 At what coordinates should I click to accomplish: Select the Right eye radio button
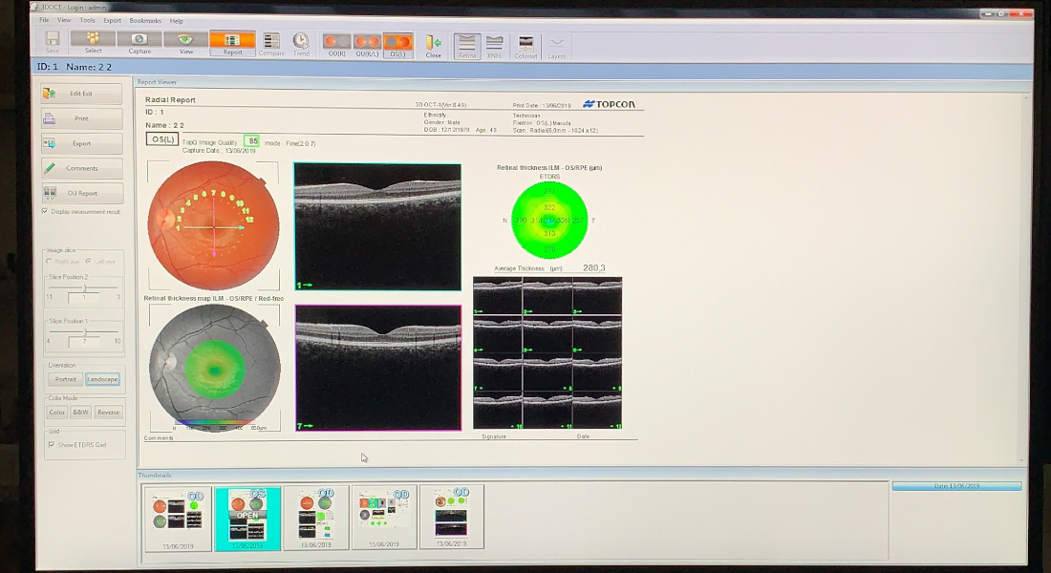(x=49, y=262)
